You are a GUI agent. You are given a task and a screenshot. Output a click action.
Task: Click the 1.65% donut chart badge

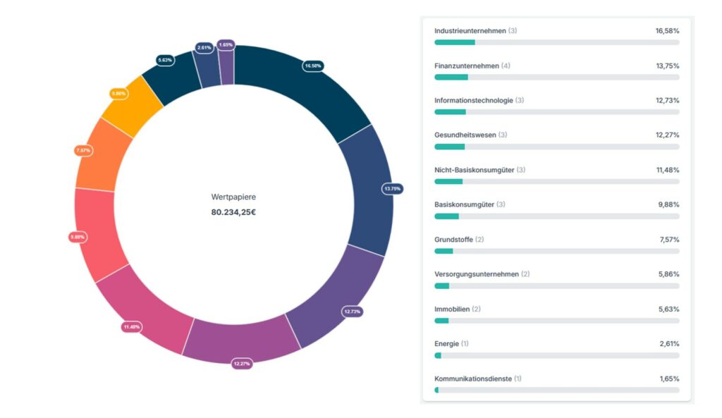[x=226, y=44]
